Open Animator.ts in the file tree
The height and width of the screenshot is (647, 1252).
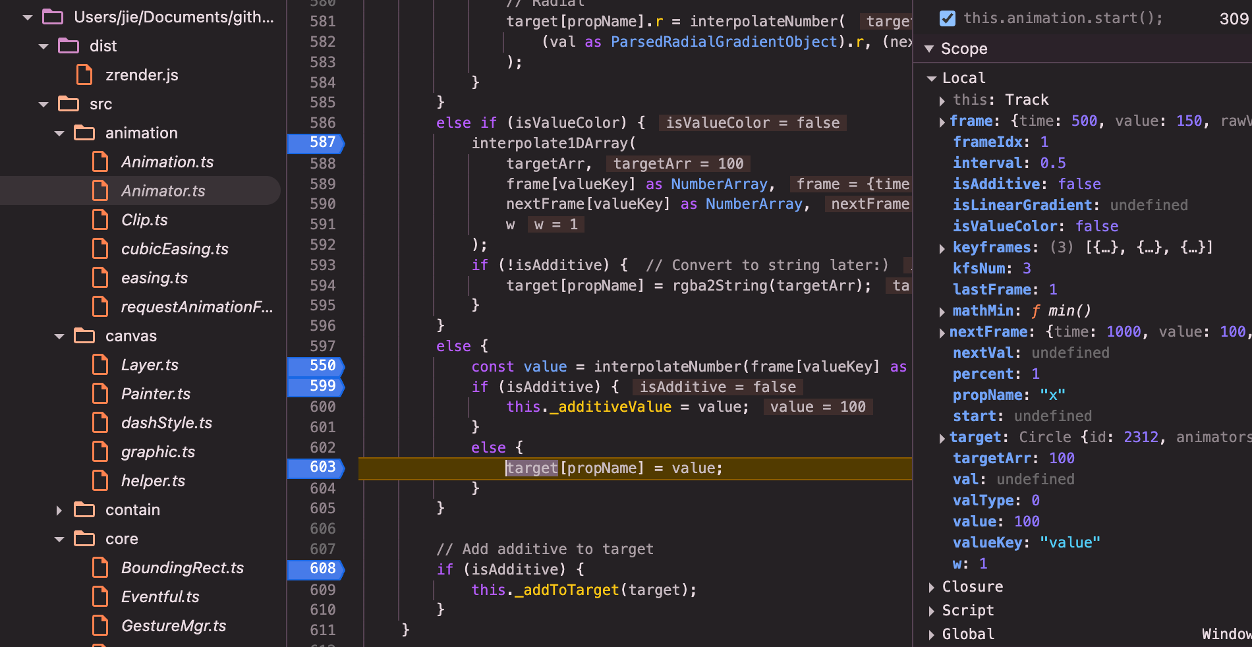[163, 191]
